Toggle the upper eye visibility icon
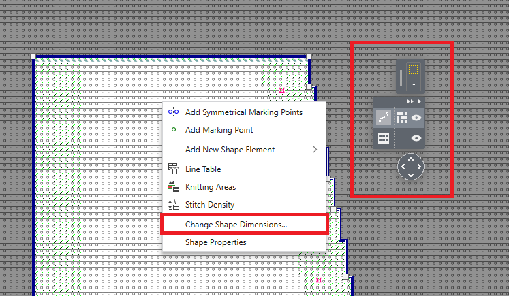This screenshot has height=296, width=509. coord(416,117)
